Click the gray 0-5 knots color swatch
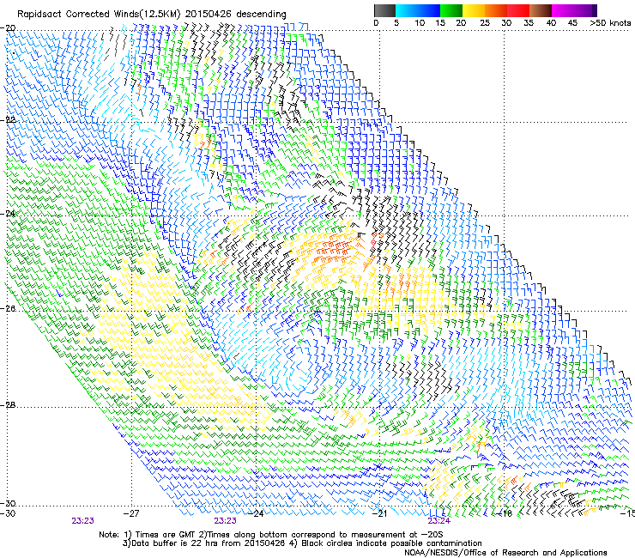The image size is (635, 558). pos(384,10)
